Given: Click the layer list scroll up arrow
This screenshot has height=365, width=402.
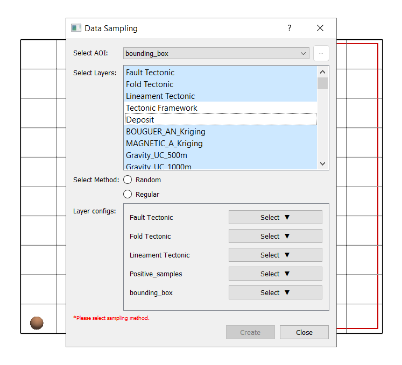Looking at the screenshot, I should 322,71.
